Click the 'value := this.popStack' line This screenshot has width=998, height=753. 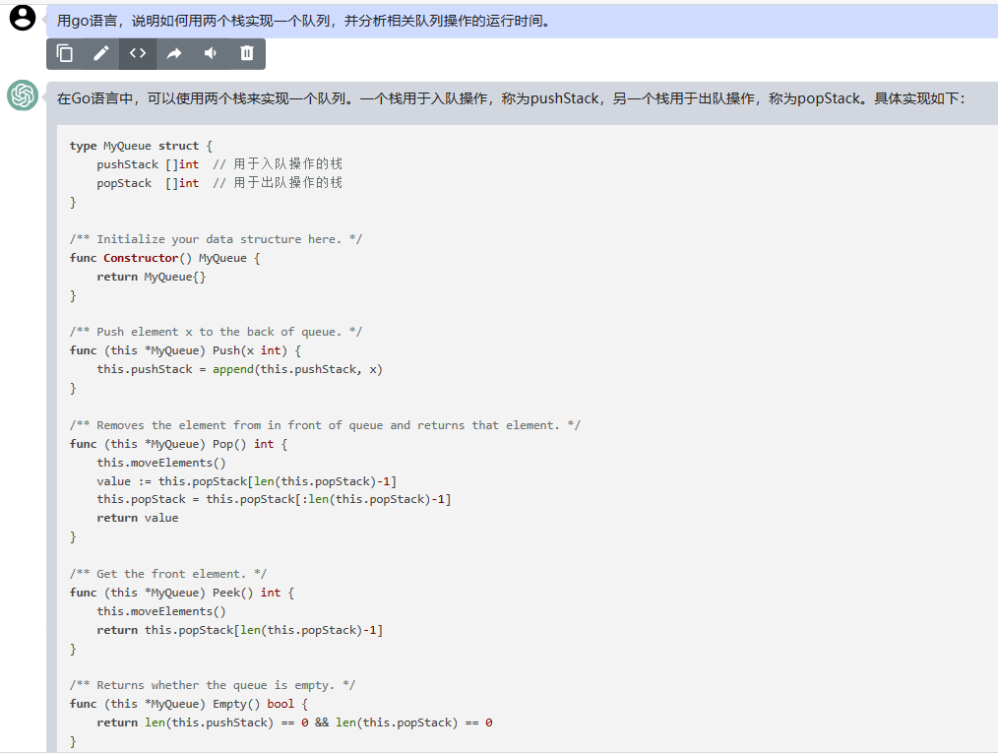[247, 481]
